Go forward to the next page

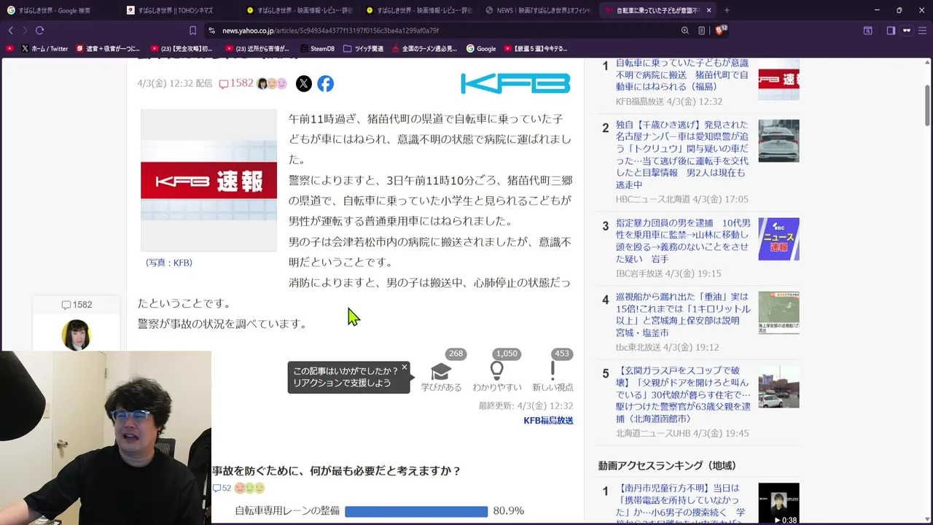25,31
